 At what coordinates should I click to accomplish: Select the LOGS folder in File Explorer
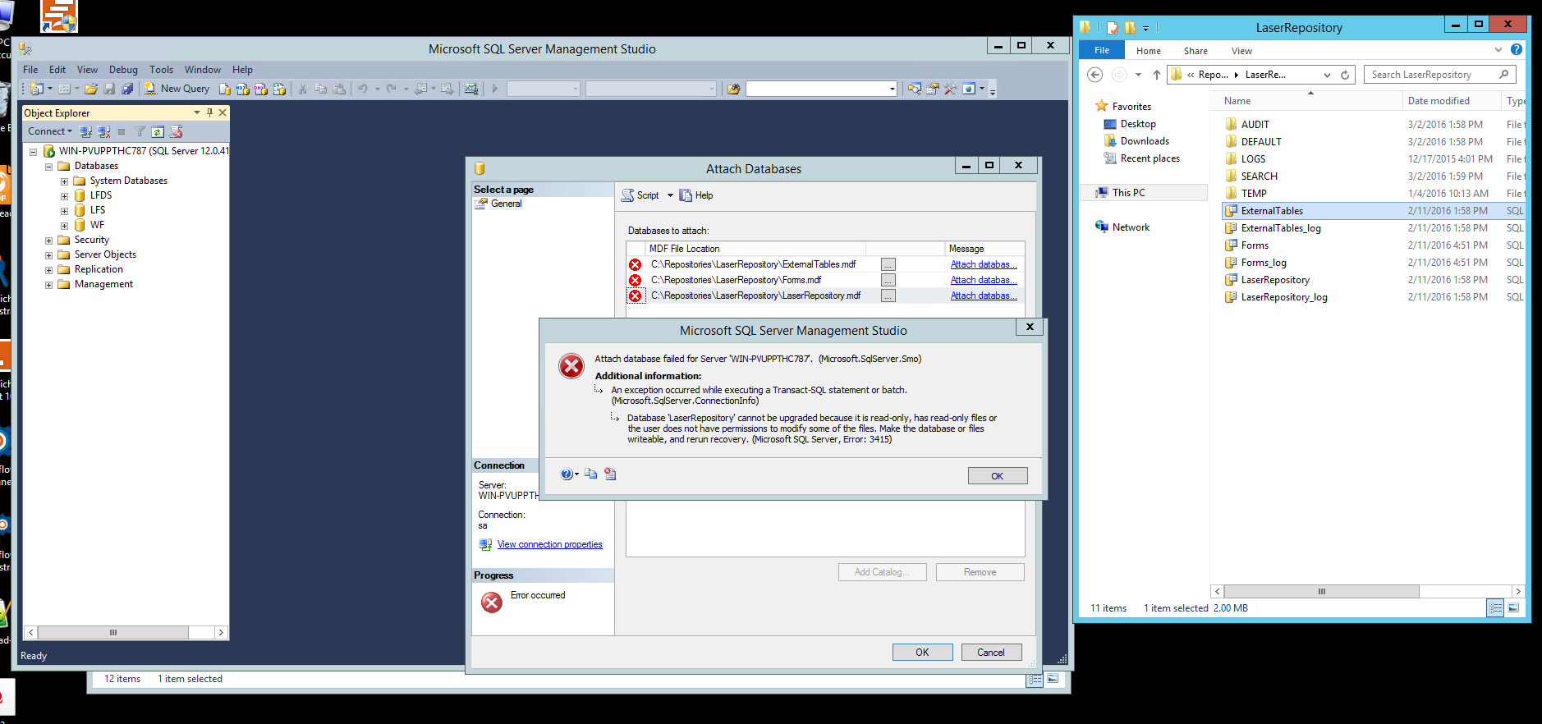1253,159
